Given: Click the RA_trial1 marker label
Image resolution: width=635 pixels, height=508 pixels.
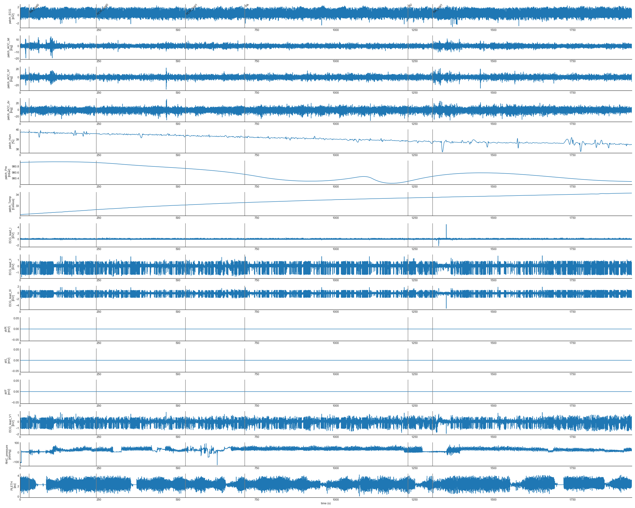Looking at the screenshot, I should pyautogui.click(x=438, y=8).
